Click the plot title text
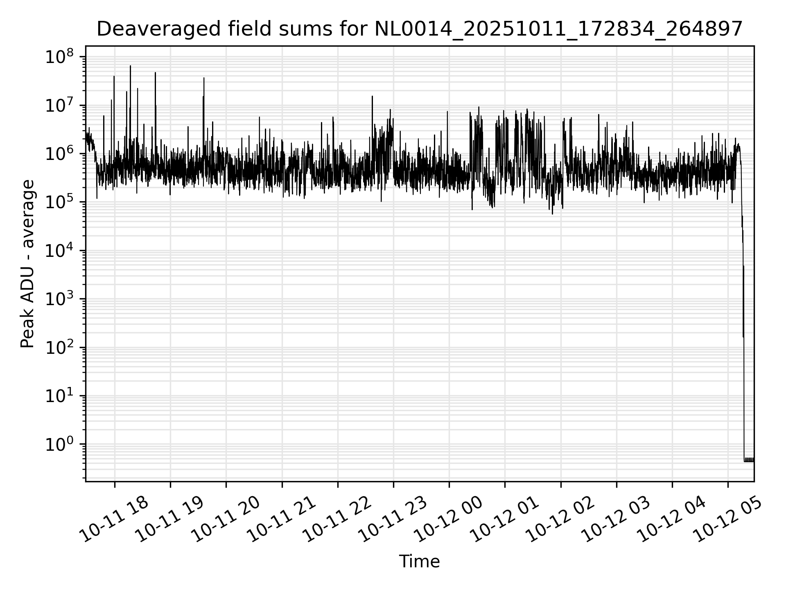Image resolution: width=786 pixels, height=589 pixels. (x=419, y=29)
